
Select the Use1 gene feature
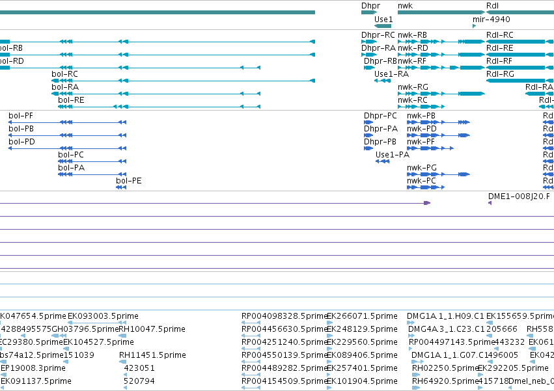coord(383,26)
